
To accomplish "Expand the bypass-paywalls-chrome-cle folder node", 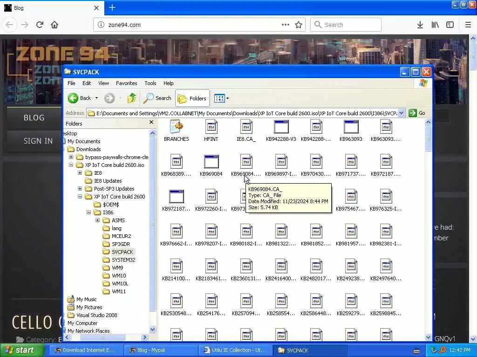I will pos(71,157).
